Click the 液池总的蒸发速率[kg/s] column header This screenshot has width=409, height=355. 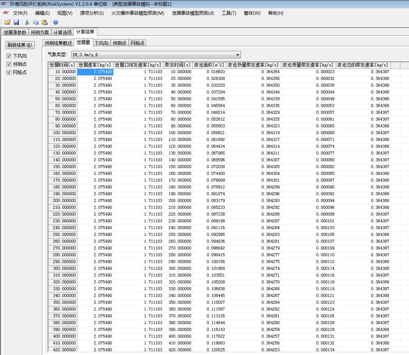[x=363, y=65]
